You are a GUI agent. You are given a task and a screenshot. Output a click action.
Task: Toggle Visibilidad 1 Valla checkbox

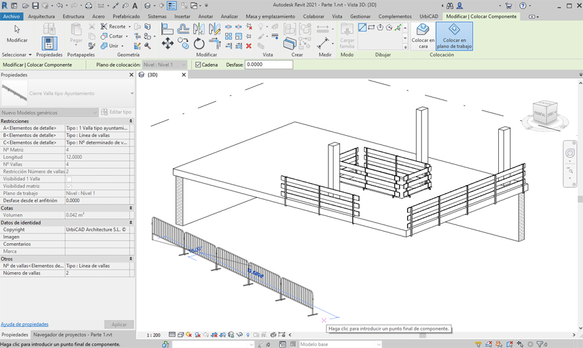pyautogui.click(x=69, y=179)
